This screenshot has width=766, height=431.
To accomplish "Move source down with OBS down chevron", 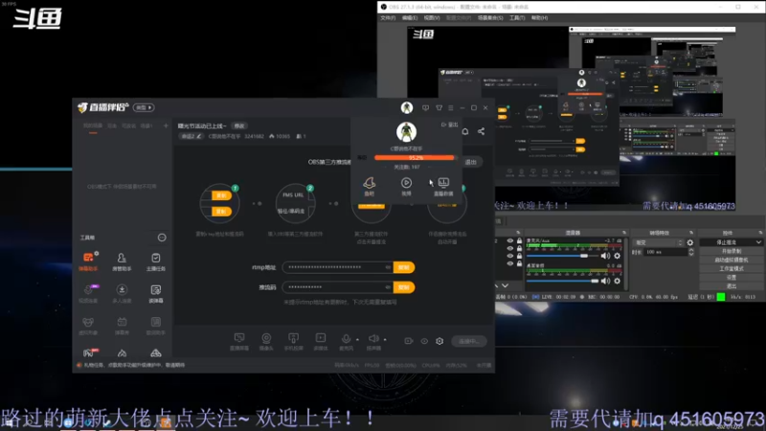I will coord(506,285).
